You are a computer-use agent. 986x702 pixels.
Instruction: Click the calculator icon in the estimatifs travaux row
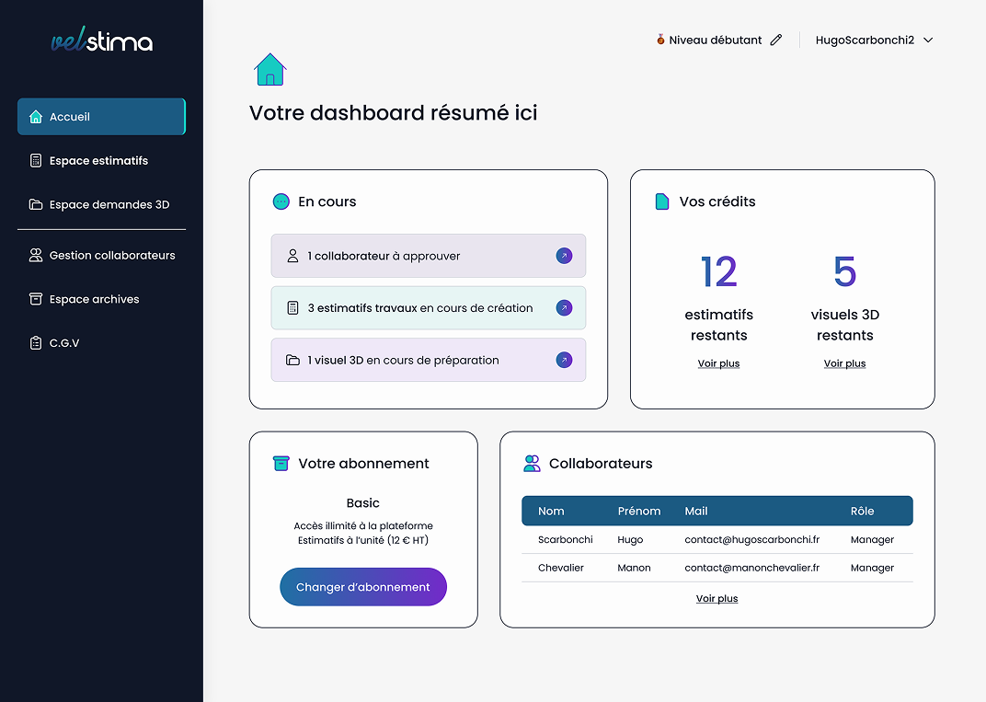pos(292,308)
